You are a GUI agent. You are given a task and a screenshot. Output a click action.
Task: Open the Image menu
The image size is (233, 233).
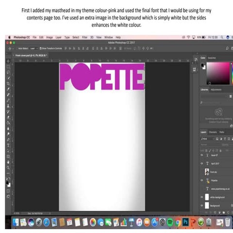click(50, 37)
